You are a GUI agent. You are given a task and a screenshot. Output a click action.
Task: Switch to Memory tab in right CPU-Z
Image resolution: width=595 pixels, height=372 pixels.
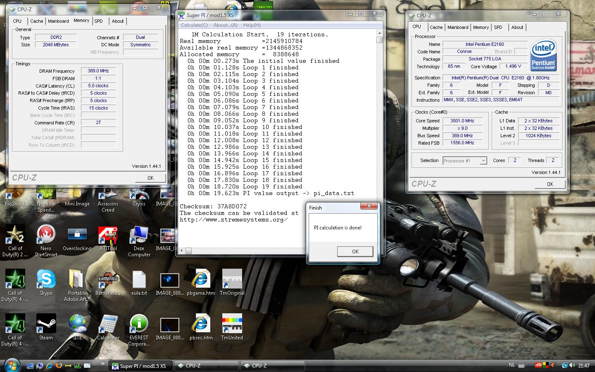tap(481, 27)
